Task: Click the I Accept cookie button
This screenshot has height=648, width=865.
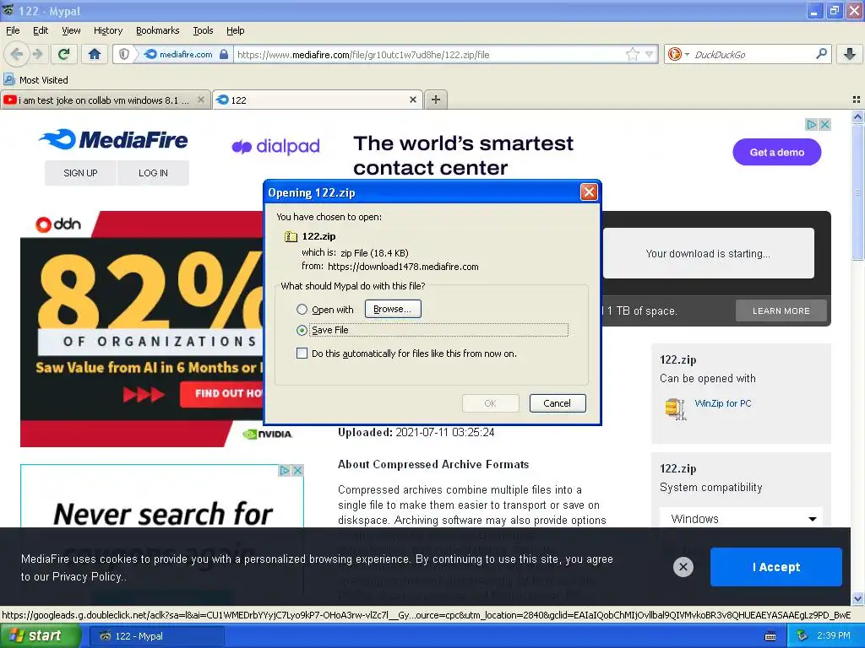Action: tap(775, 566)
